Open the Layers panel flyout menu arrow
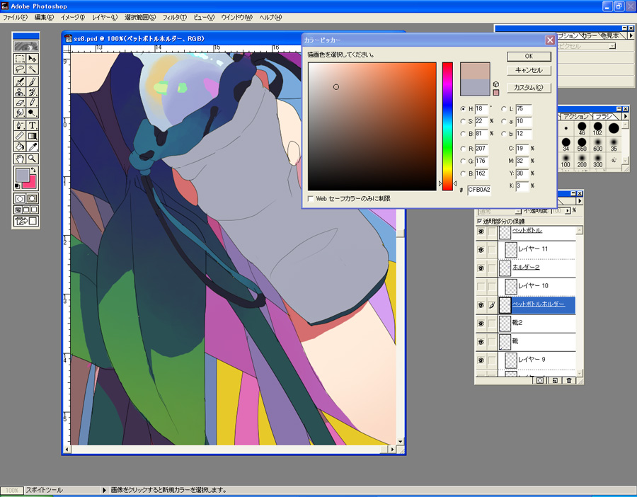The image size is (637, 497). click(x=580, y=201)
